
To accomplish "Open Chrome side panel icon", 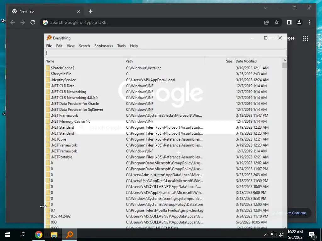I will tap(289, 22).
